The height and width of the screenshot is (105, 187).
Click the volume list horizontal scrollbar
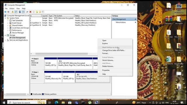[x=62, y=54]
